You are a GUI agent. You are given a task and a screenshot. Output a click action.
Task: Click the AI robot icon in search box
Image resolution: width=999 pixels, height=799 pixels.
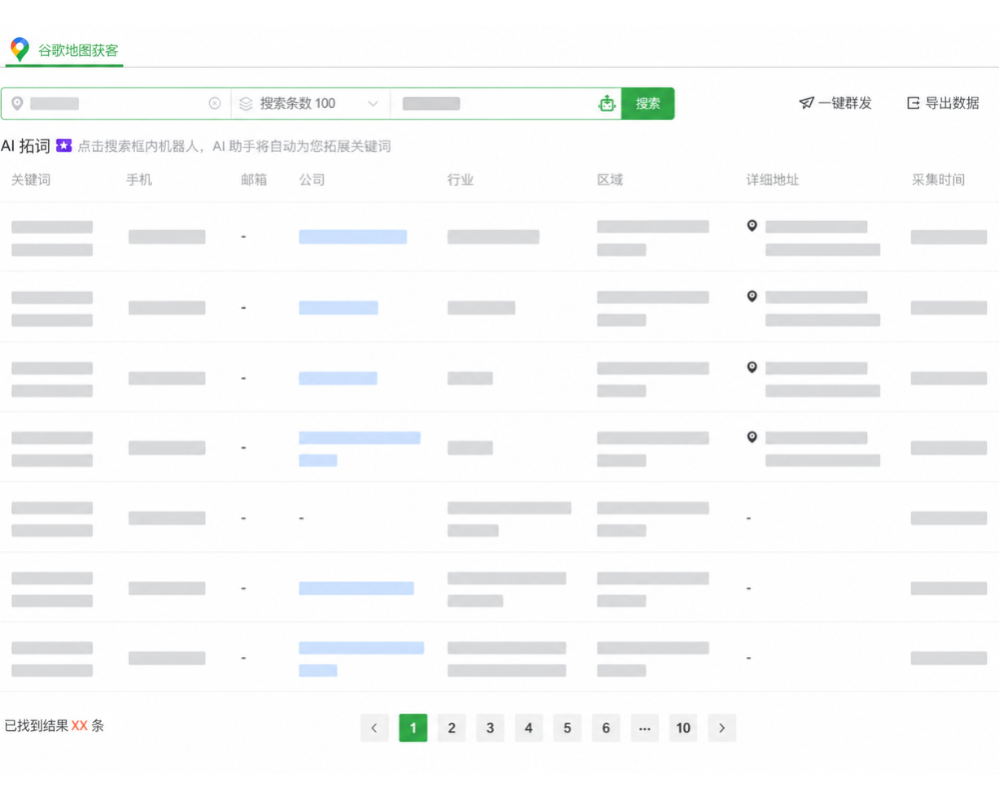[607, 103]
